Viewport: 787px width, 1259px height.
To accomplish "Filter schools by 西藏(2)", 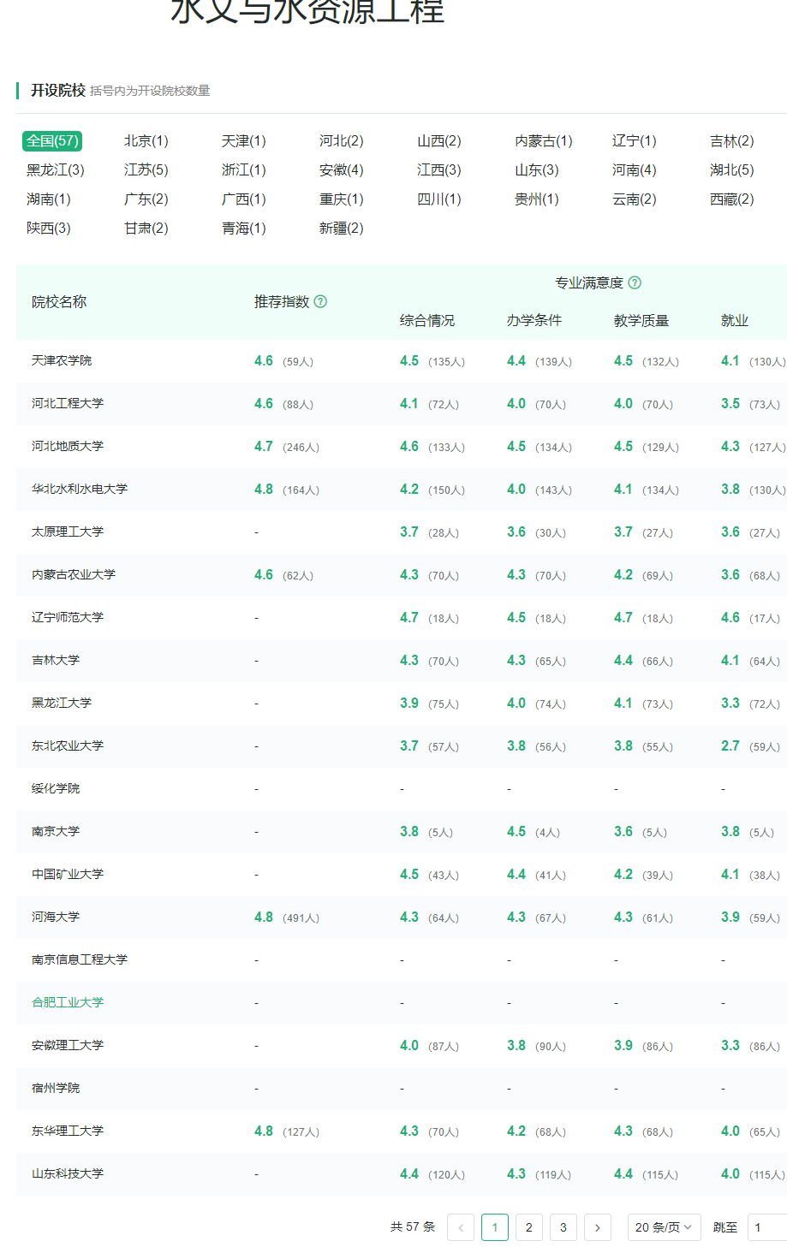I will pyautogui.click(x=732, y=199).
